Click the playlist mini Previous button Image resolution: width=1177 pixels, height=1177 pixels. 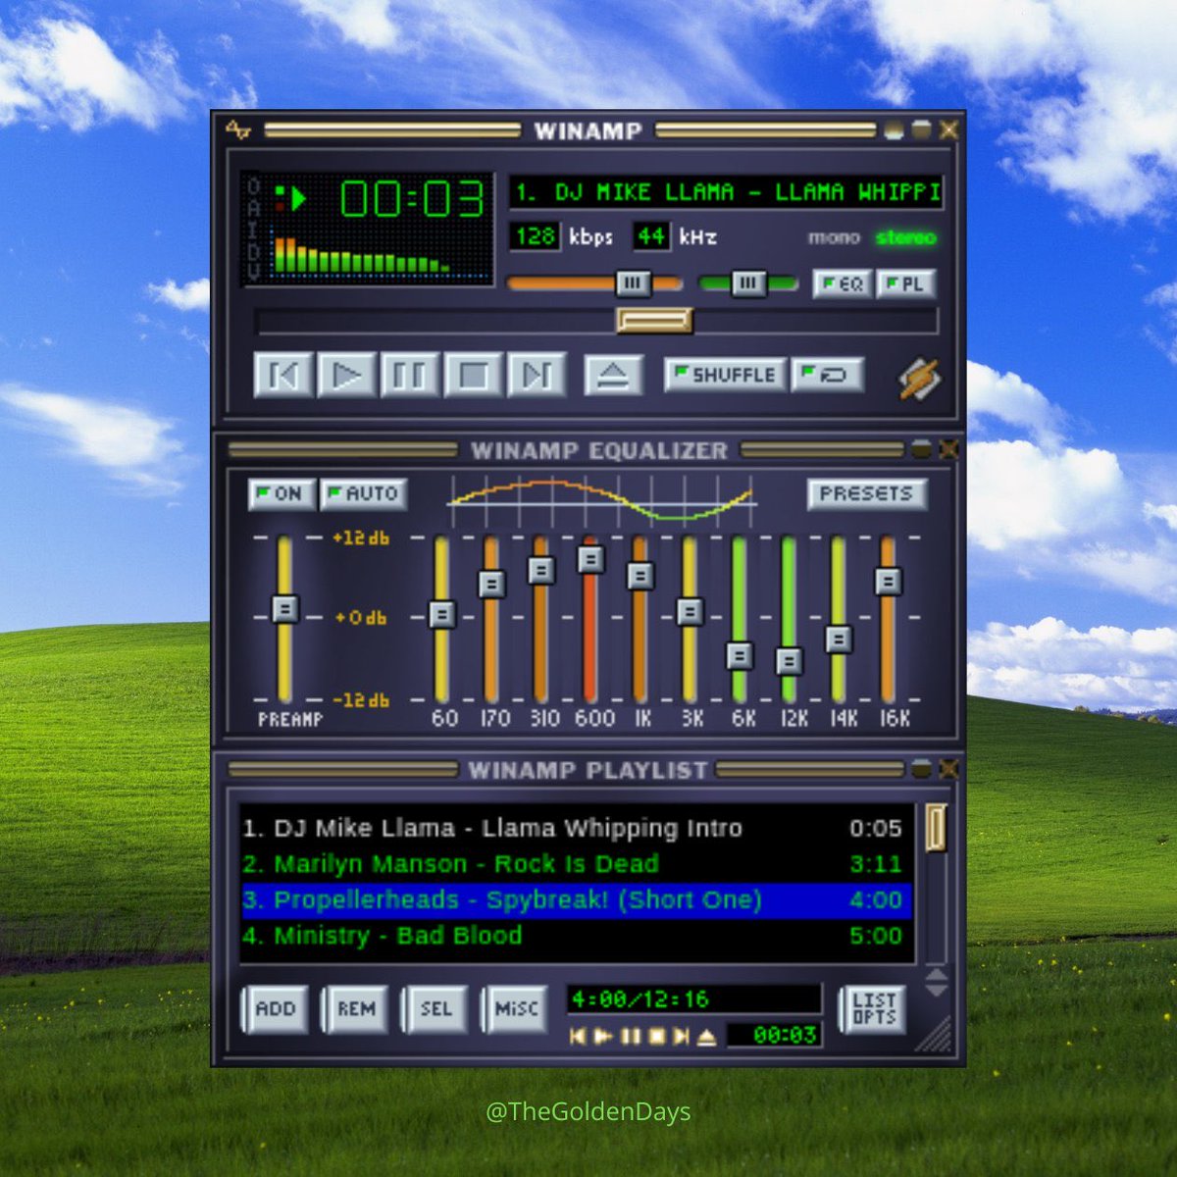point(578,1036)
